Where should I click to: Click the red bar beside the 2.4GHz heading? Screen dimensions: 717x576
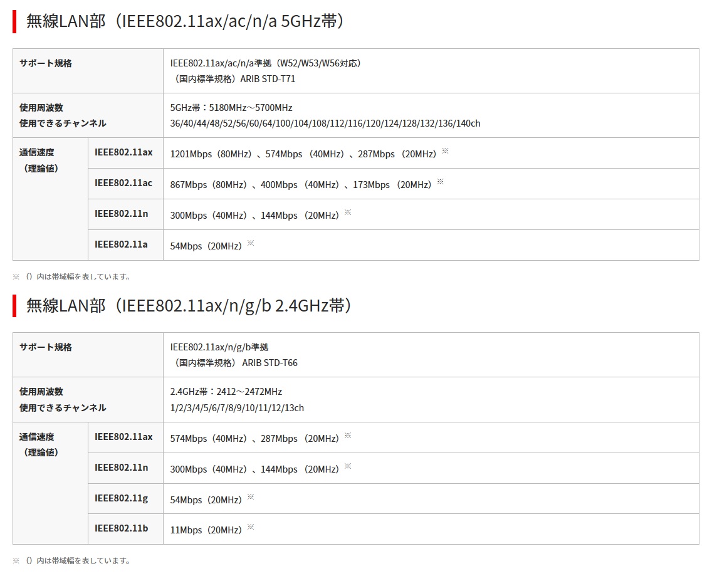coord(14,305)
